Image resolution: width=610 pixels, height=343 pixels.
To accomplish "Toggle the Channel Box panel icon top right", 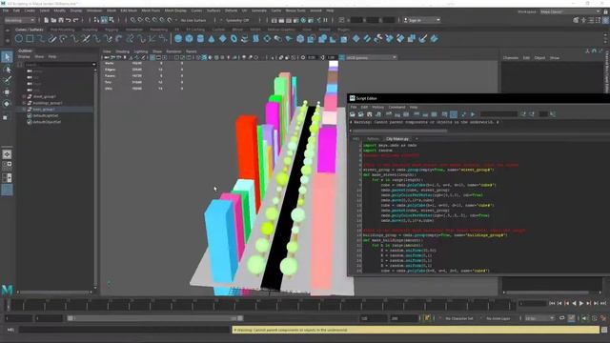I will pyautogui.click(x=605, y=20).
